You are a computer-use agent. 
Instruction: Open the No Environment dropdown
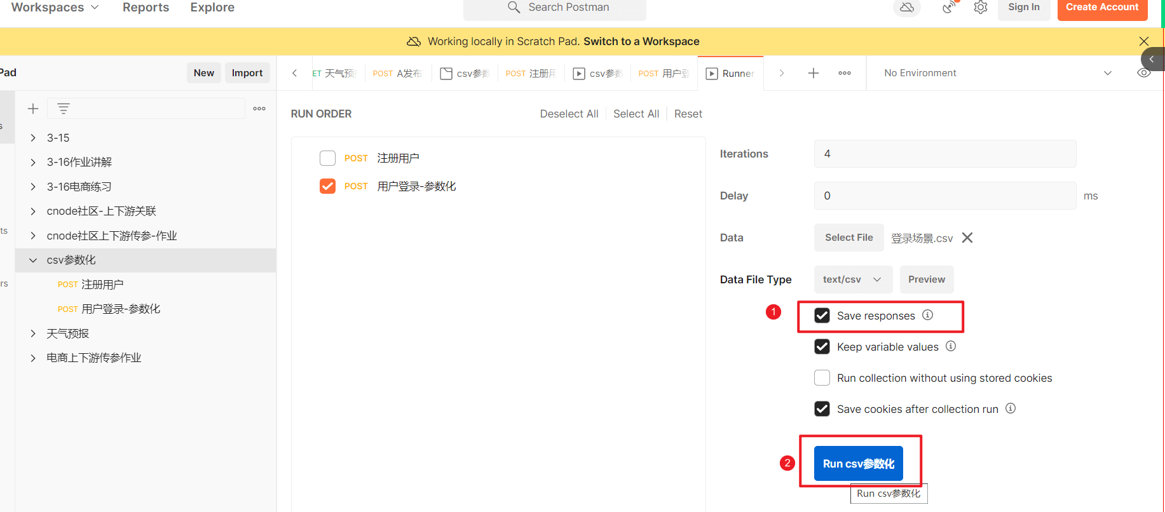998,73
